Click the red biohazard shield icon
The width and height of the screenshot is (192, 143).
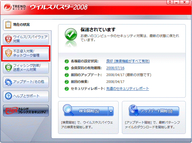(8, 39)
